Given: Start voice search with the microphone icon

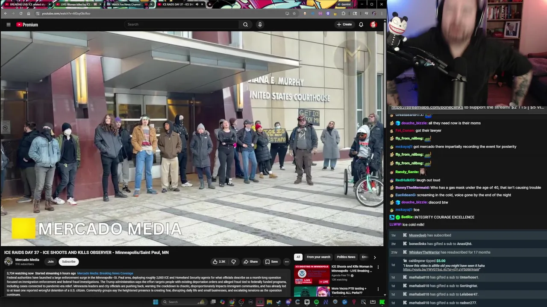Looking at the screenshot, I should [260, 24].
